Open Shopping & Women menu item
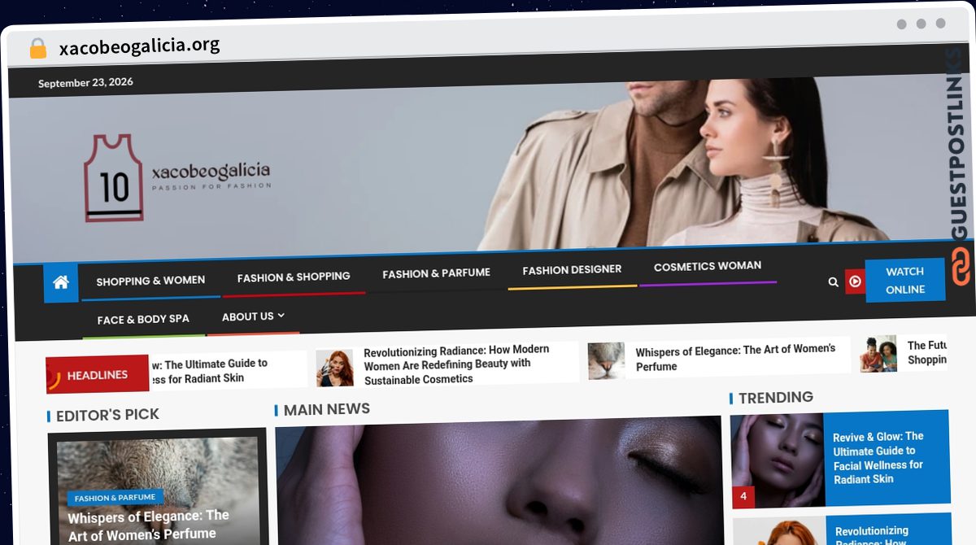Screen dimensions: 976x545 click(150, 281)
